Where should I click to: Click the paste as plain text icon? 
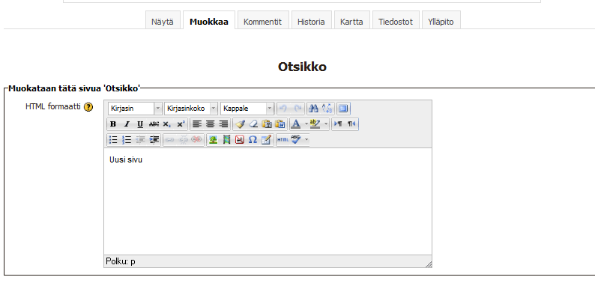(x=267, y=124)
